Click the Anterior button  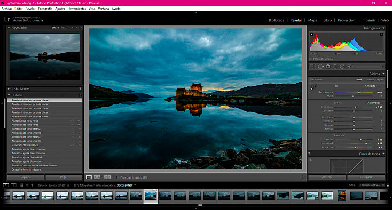327,177
